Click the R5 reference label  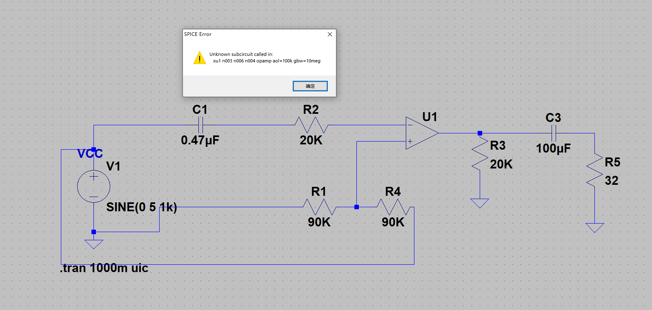coord(612,162)
